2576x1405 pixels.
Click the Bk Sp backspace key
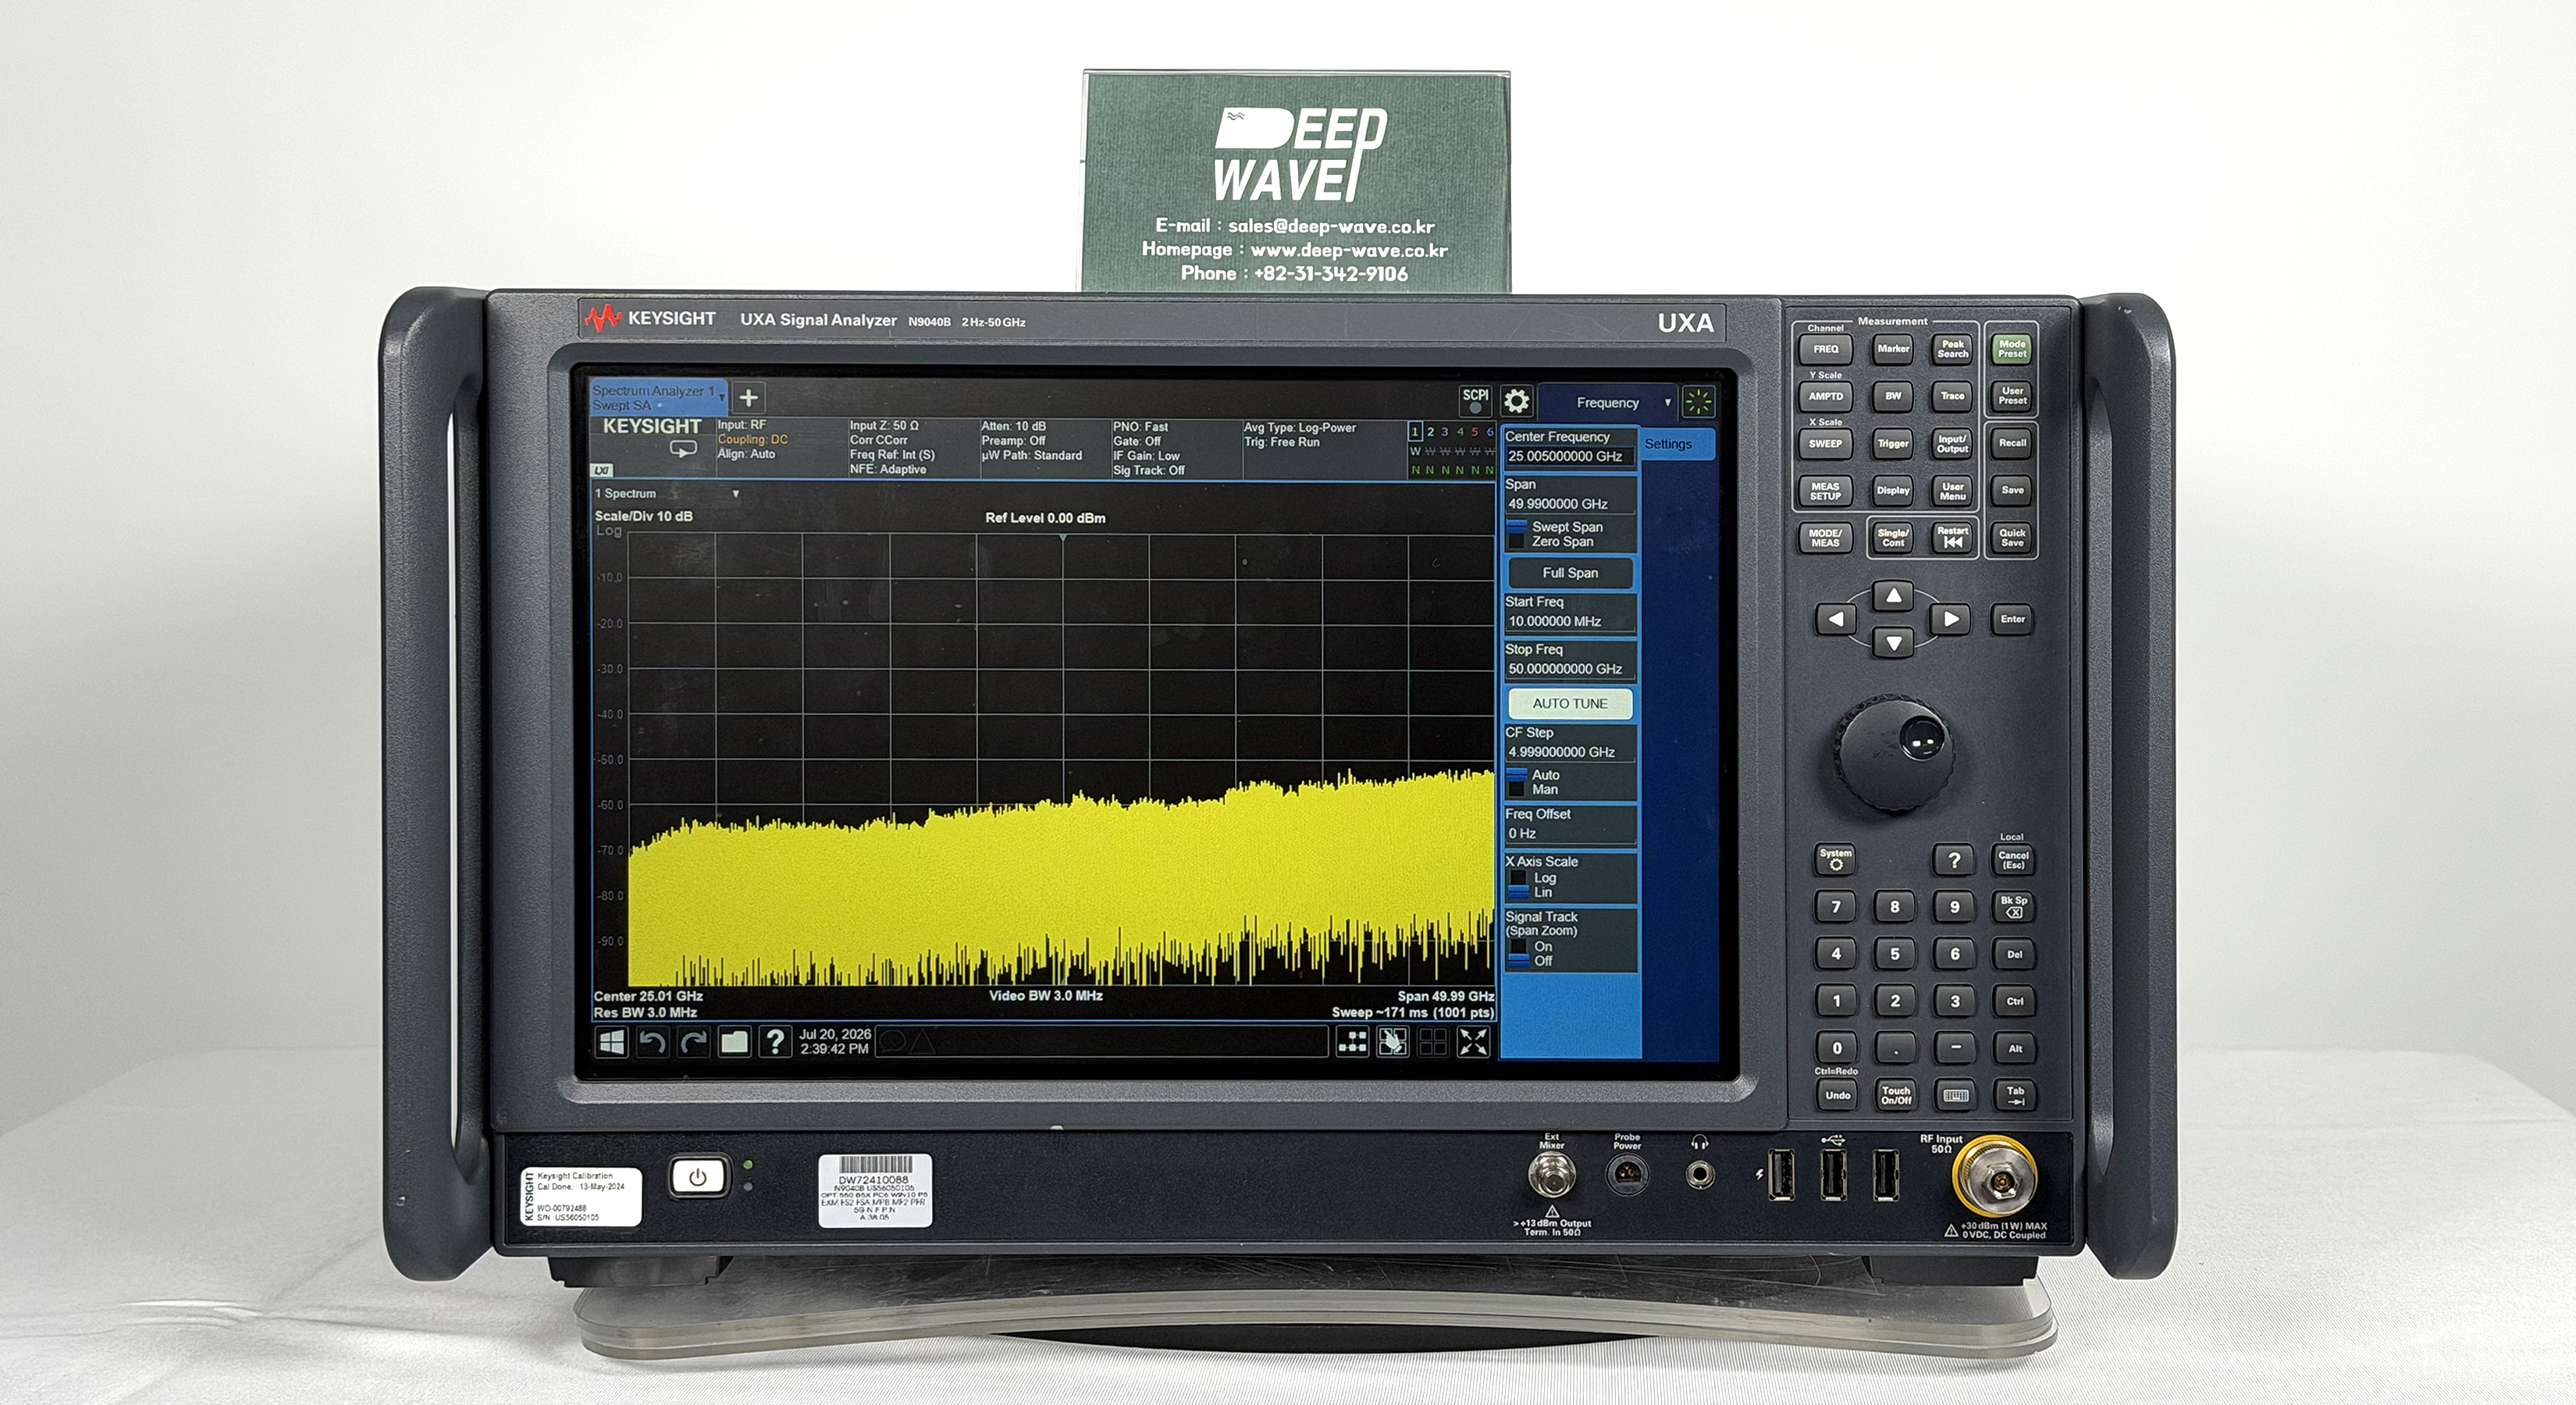tap(2013, 906)
